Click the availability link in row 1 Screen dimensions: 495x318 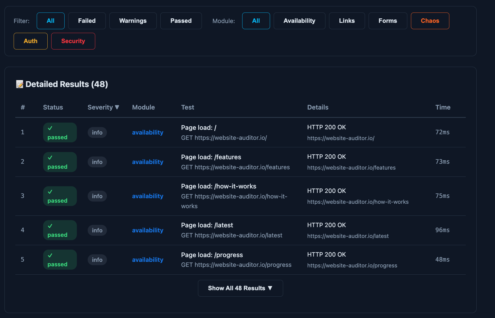click(148, 132)
